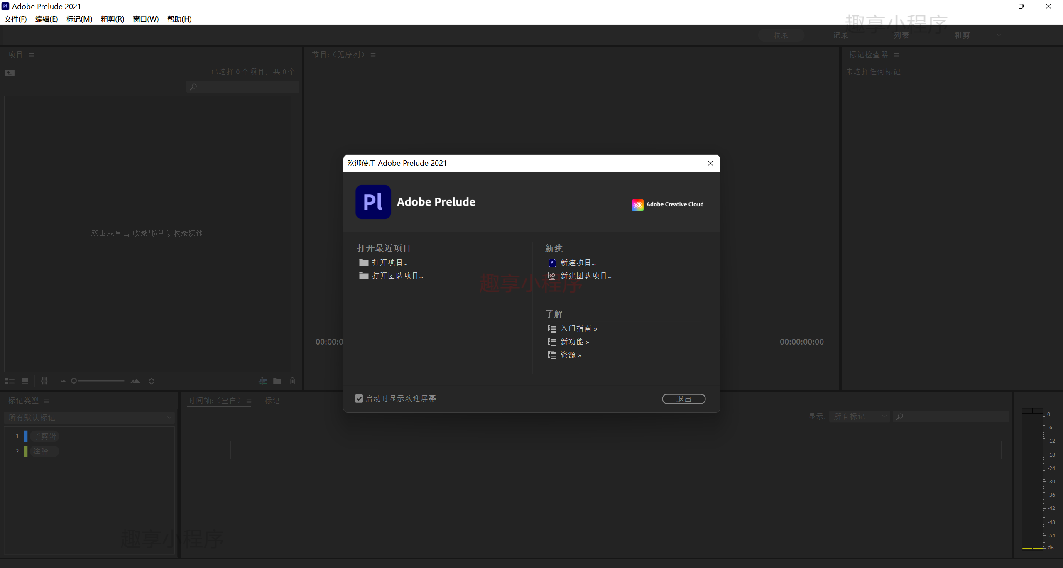Click the folder icon beside 打开团队项目
Viewport: 1063px width, 568px height.
364,276
